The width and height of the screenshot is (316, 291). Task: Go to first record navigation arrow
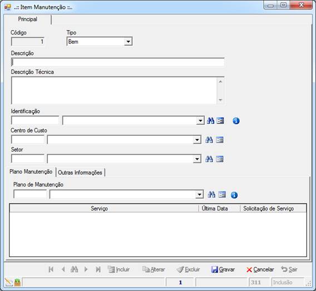(x=51, y=269)
